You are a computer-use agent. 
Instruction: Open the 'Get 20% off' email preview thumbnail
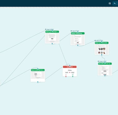105,70
